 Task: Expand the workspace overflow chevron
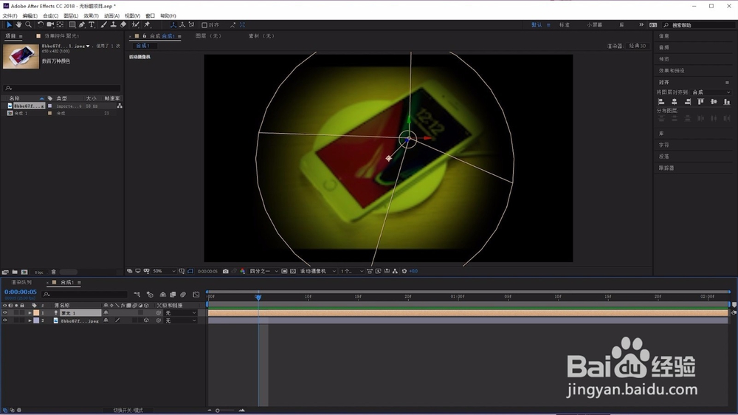tap(641, 25)
